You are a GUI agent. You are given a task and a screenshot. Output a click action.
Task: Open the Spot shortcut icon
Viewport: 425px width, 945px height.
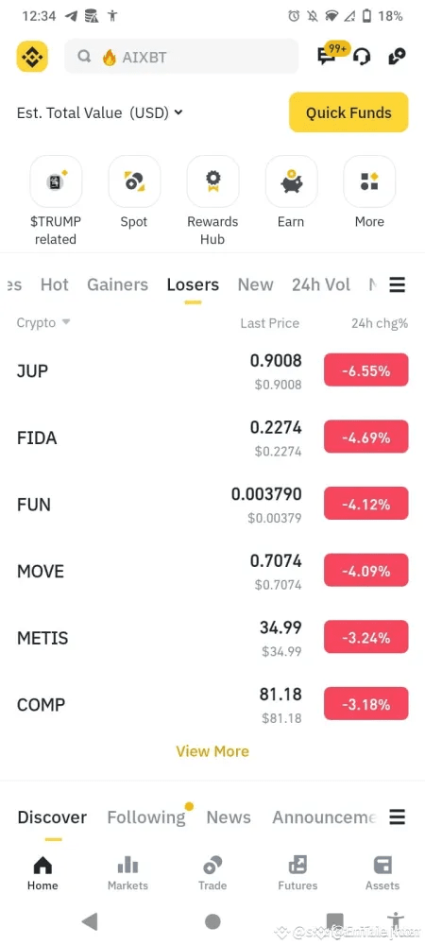pyautogui.click(x=134, y=181)
